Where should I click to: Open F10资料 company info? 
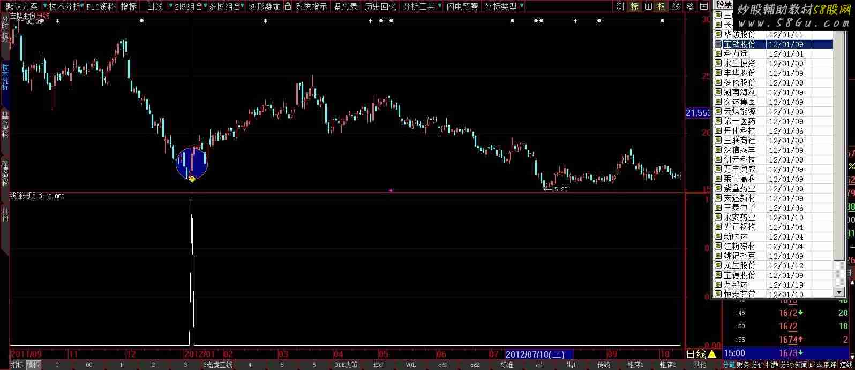click(101, 6)
